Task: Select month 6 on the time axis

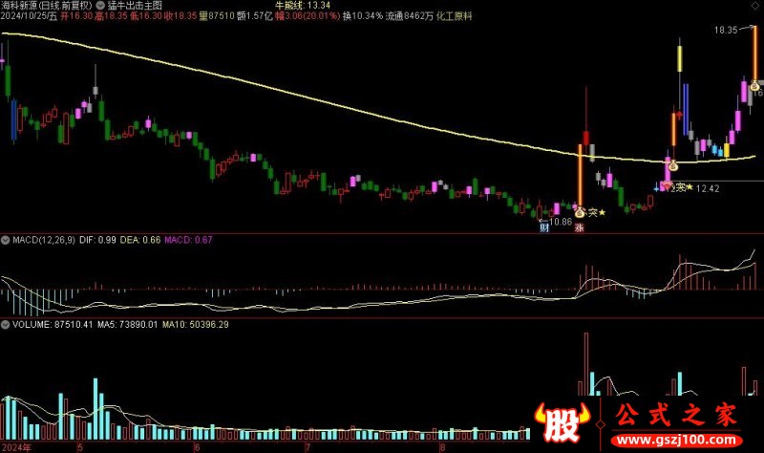Action: 197,447
